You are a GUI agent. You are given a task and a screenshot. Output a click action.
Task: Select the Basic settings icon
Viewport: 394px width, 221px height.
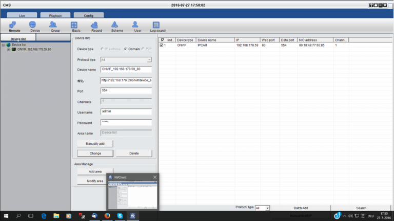76,25
